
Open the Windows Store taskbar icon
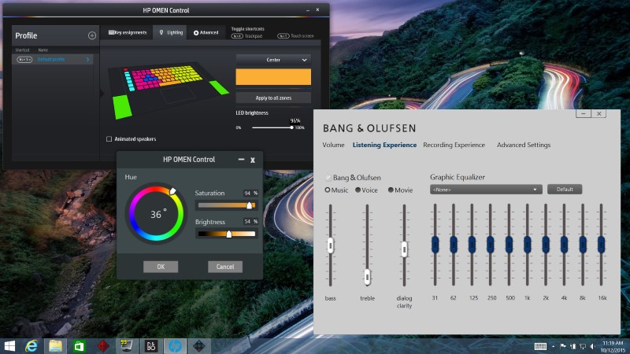pyautogui.click(x=80, y=346)
